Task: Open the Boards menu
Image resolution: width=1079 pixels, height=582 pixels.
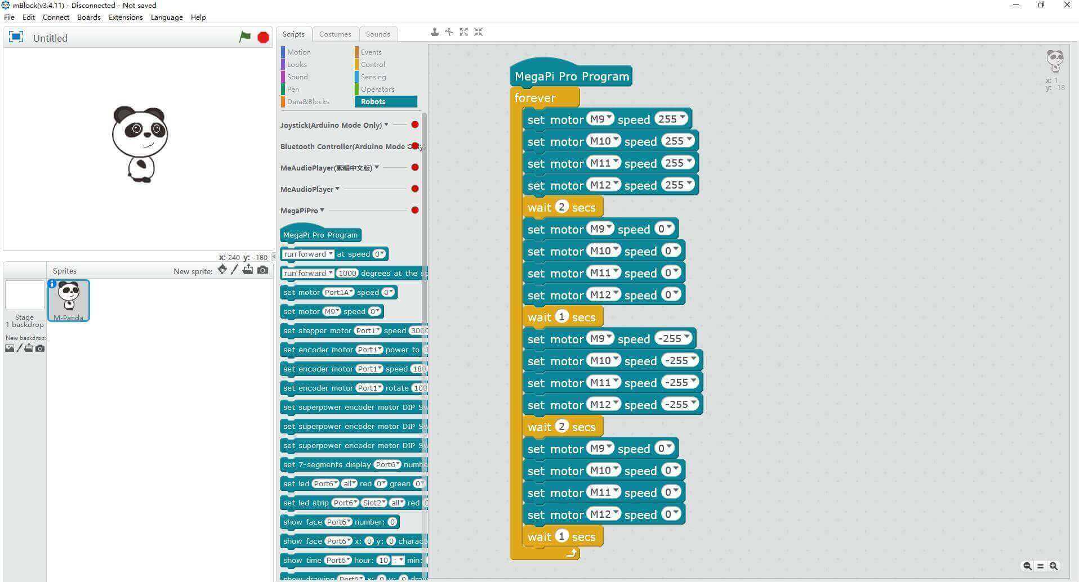Action: (x=89, y=17)
